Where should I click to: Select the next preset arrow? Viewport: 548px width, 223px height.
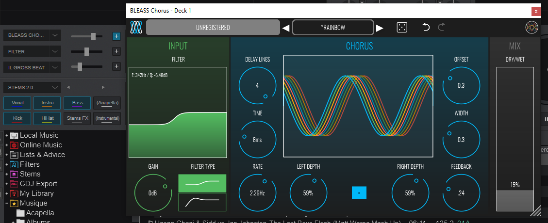coord(380,28)
